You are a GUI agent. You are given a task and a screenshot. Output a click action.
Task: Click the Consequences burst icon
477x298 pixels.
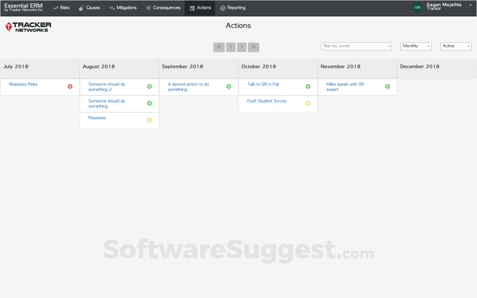click(149, 8)
